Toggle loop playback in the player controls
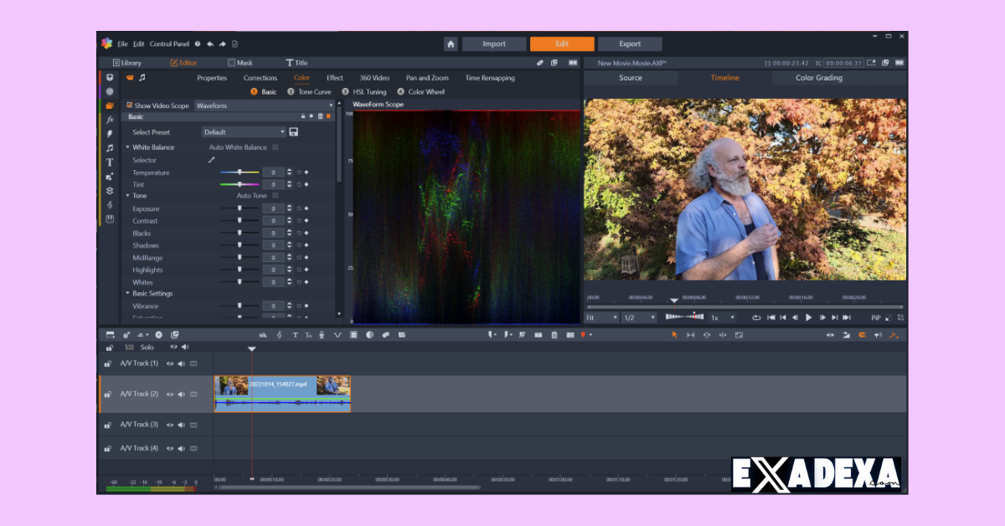 pyautogui.click(x=756, y=318)
